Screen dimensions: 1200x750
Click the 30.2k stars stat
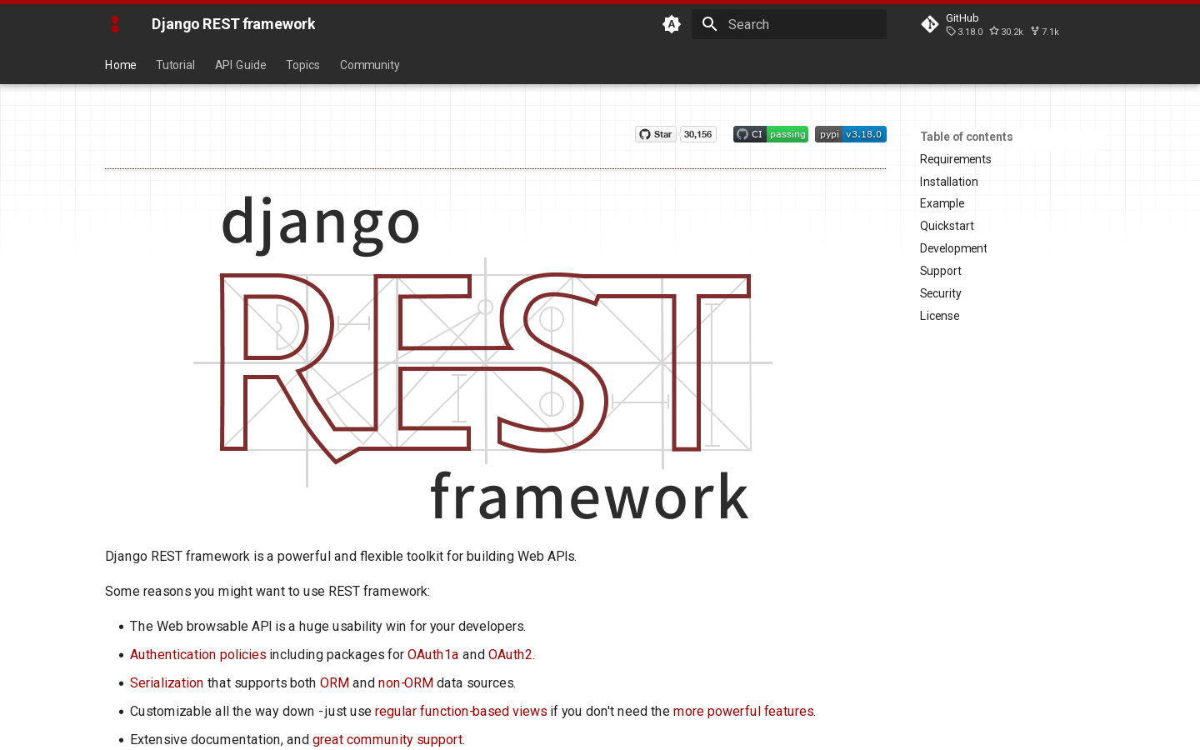[1007, 32]
